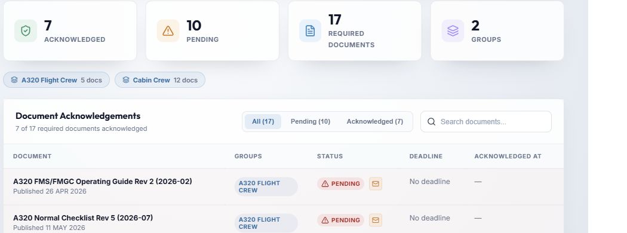Filter to Acknowledged (7) documents

click(374, 121)
